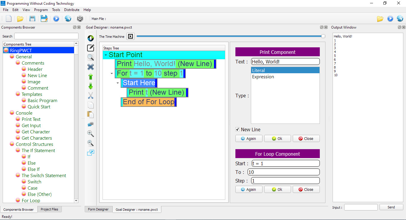Collapse the Start Point tree node
This screenshot has height=220, width=406.
coord(106,55)
